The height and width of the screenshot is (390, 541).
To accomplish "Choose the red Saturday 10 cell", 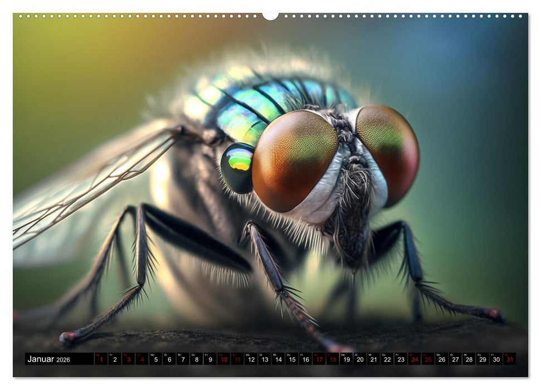I will click(x=223, y=359).
